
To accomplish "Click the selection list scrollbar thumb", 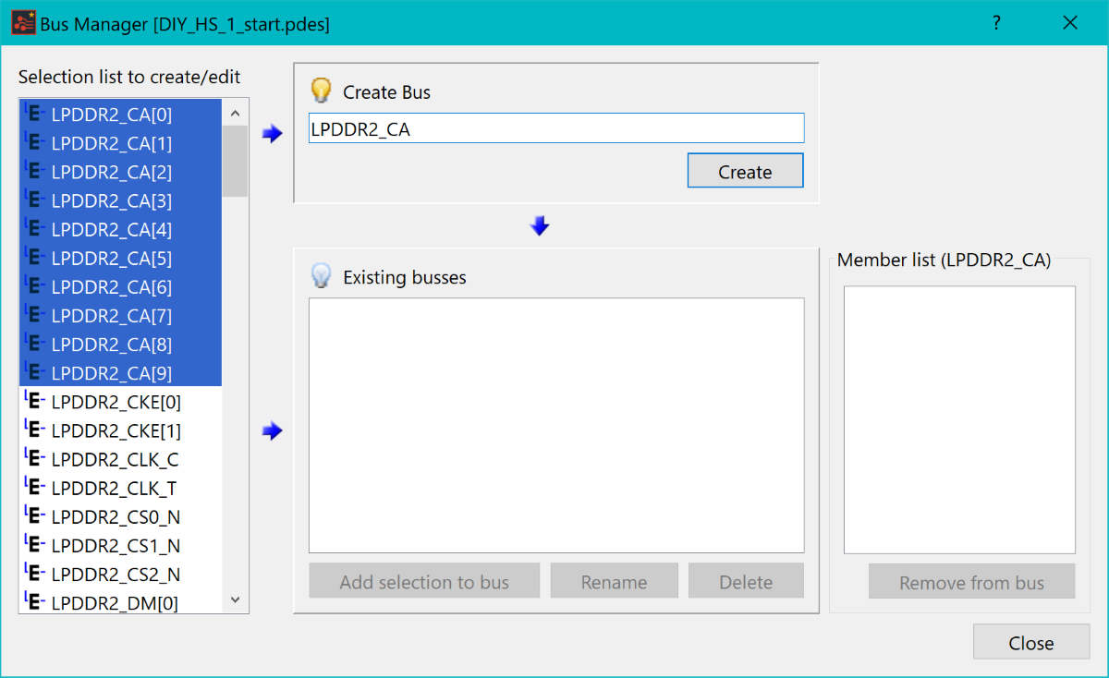I will (x=235, y=161).
